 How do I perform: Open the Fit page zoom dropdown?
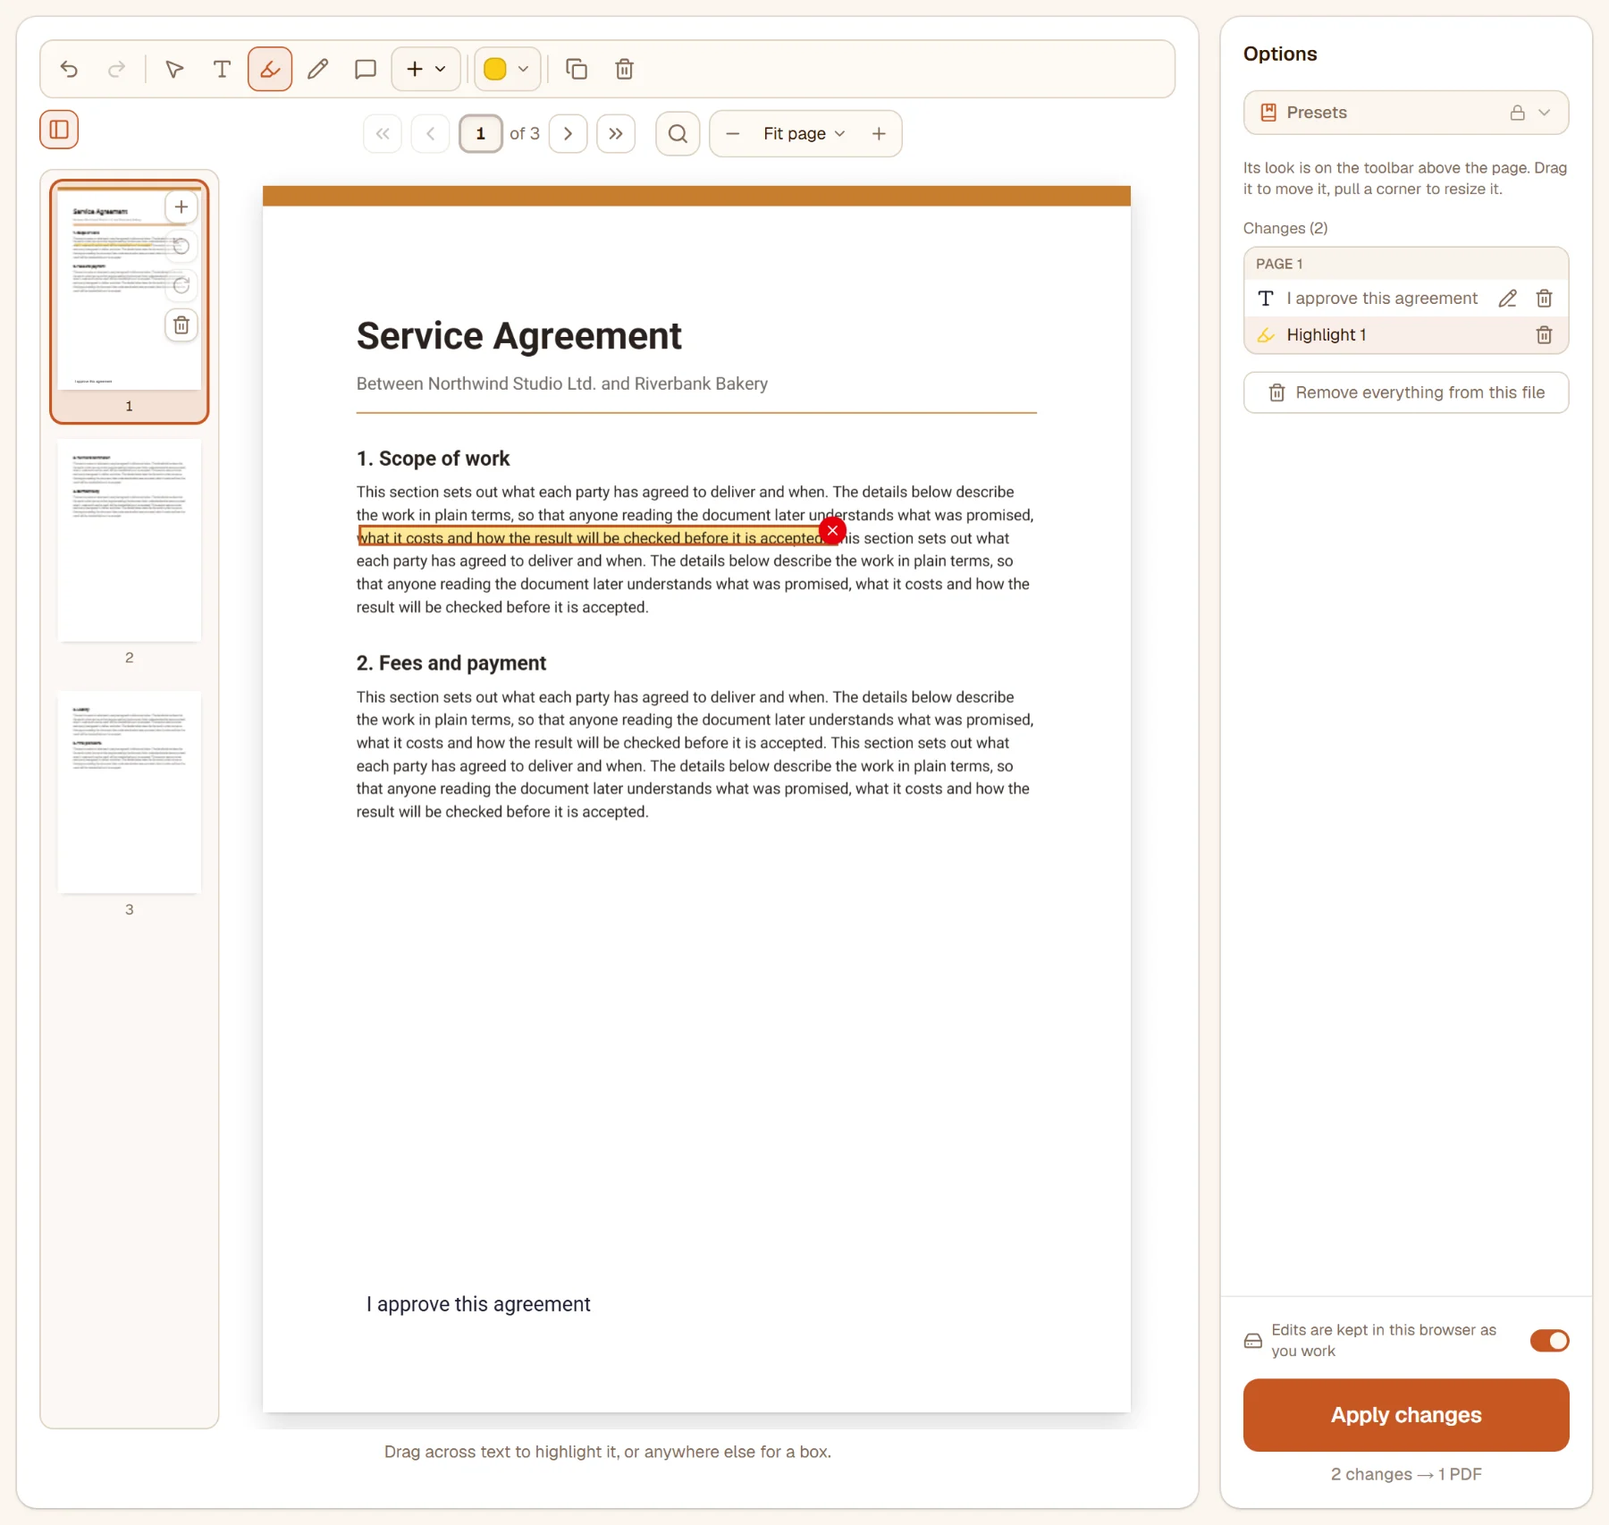[804, 133]
